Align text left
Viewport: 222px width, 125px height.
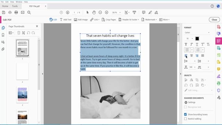coord(186,56)
